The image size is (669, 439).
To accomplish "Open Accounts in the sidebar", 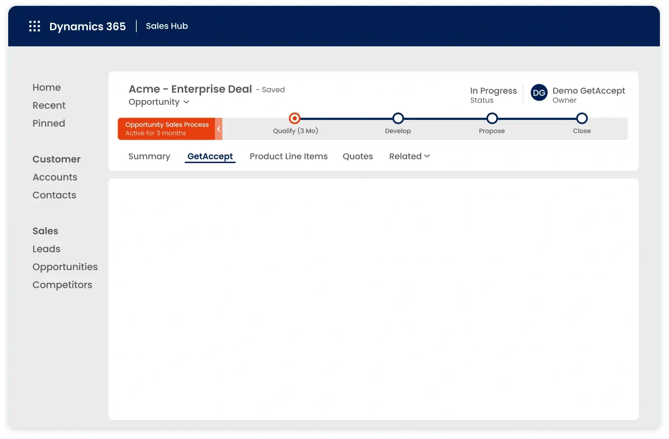I will [55, 177].
